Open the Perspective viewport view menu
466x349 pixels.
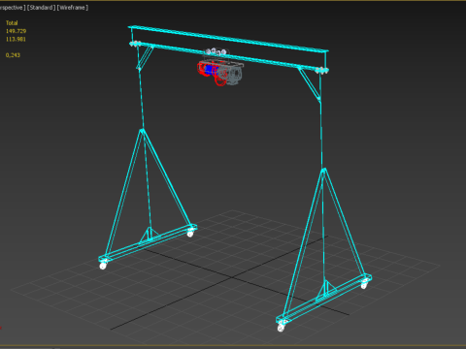click(13, 8)
